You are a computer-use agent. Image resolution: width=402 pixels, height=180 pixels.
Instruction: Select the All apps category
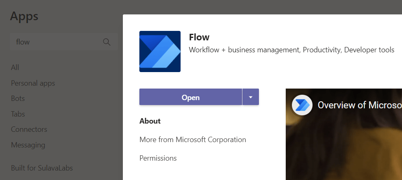pos(15,68)
